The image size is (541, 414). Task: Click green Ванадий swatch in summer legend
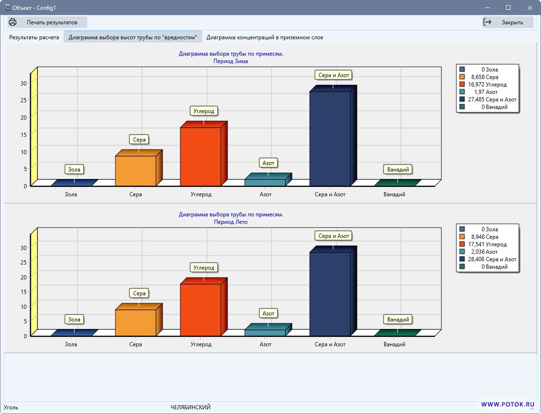[x=462, y=267]
